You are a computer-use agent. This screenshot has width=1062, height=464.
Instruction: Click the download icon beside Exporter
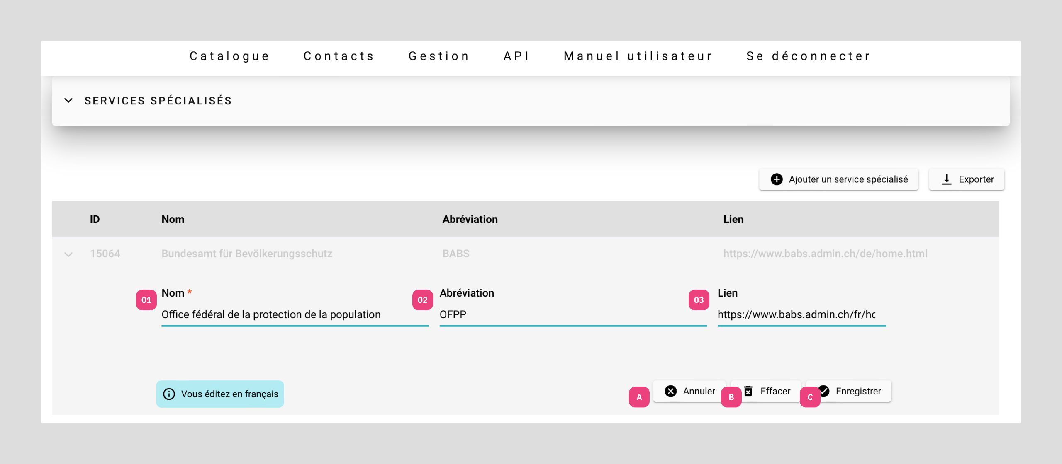click(x=947, y=179)
